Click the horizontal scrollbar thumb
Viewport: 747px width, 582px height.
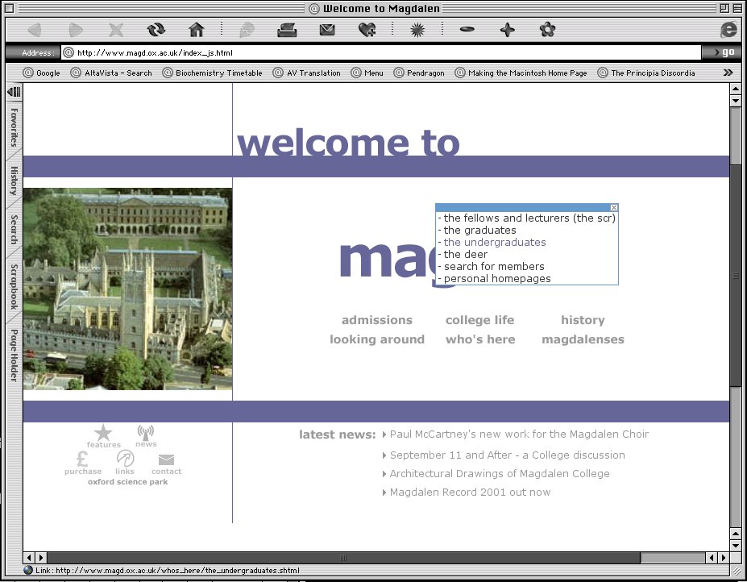343,557
